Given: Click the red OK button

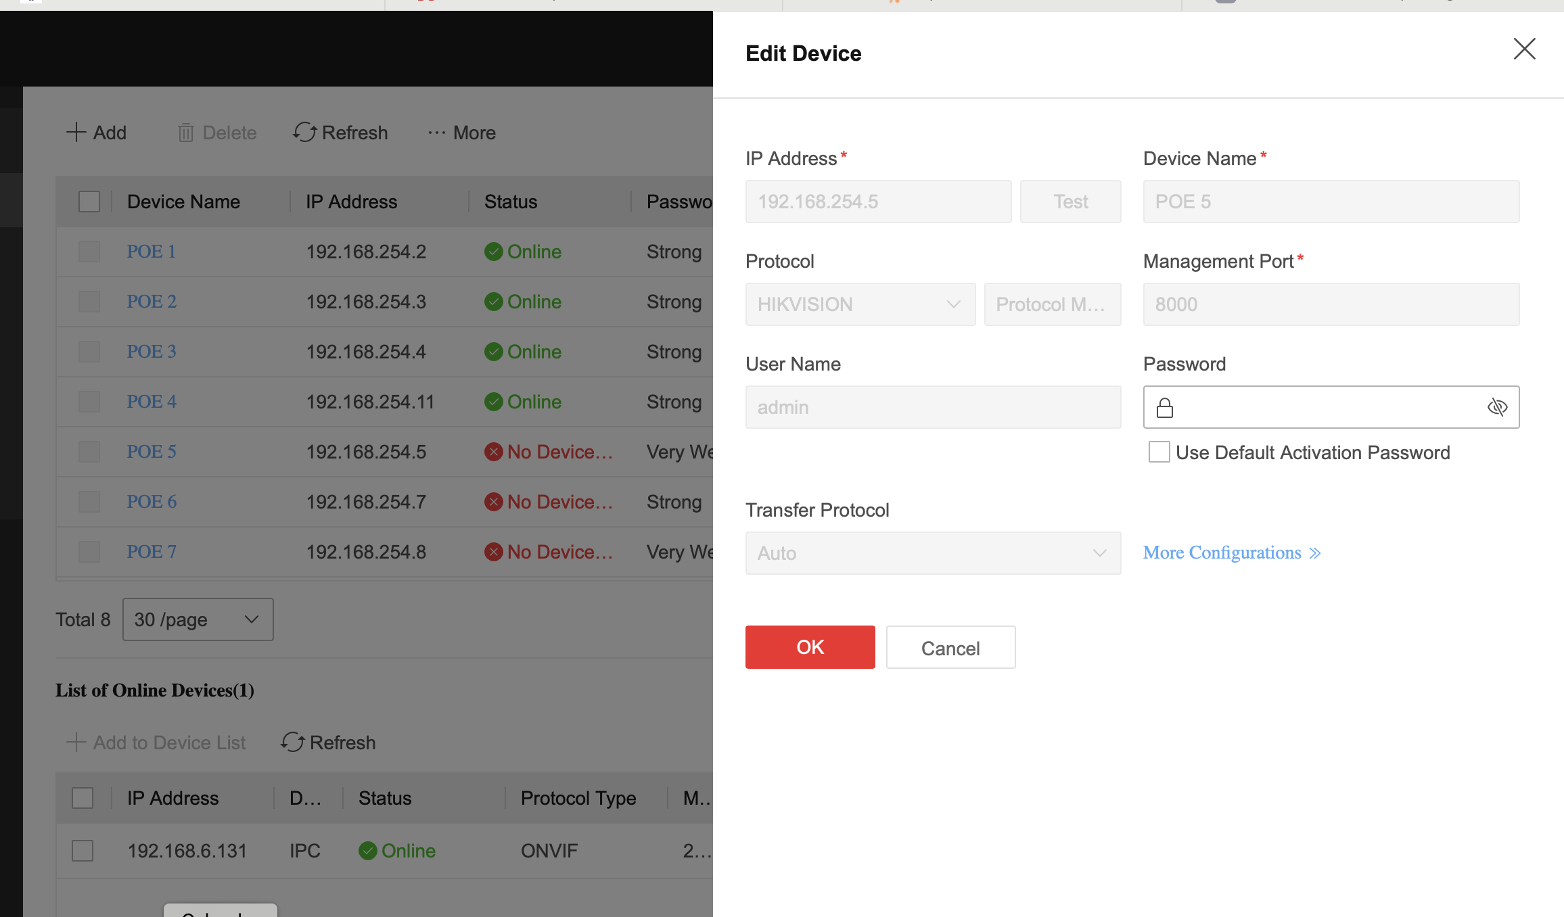Looking at the screenshot, I should 810,647.
